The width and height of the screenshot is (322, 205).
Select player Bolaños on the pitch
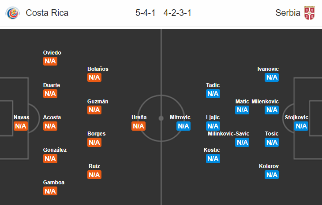click(x=98, y=69)
